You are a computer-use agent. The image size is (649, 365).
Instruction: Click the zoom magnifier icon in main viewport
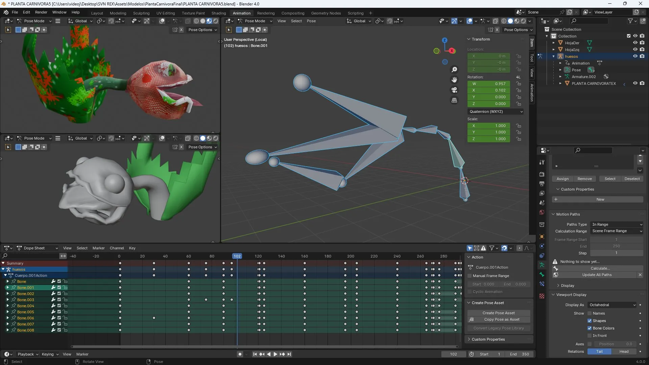pos(454,70)
